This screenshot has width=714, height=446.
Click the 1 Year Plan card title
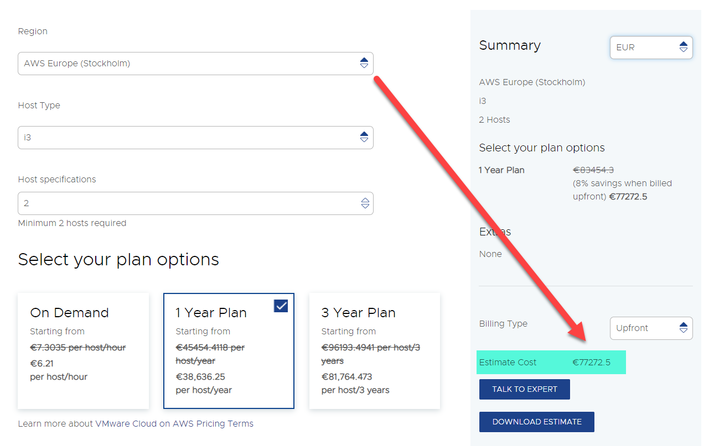coord(211,313)
